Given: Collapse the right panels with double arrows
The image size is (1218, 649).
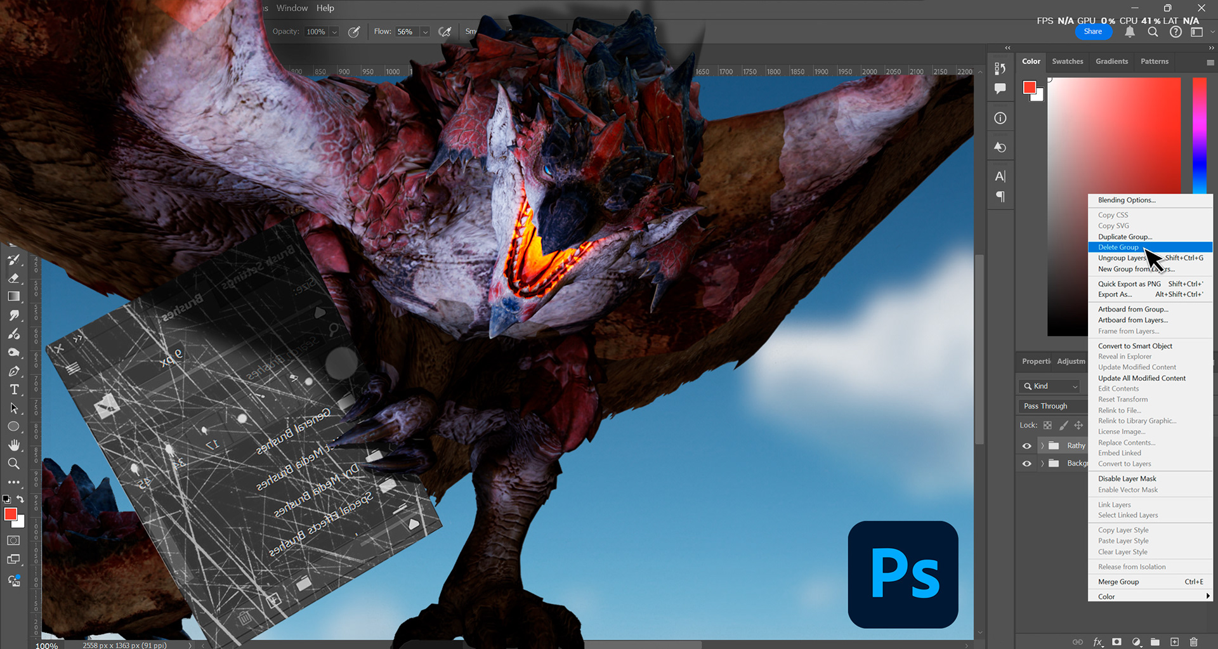Looking at the screenshot, I should [1210, 48].
